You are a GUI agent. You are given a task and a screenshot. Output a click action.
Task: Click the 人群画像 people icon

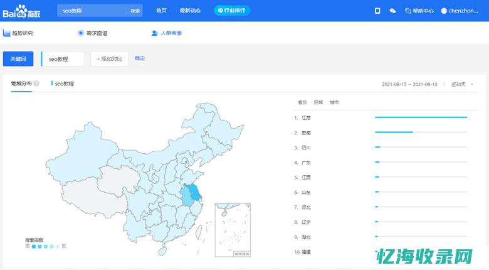point(155,33)
